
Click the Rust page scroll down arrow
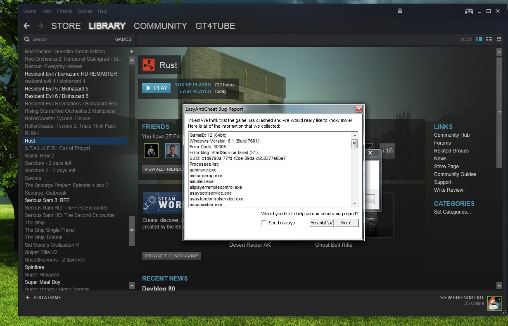(x=499, y=286)
